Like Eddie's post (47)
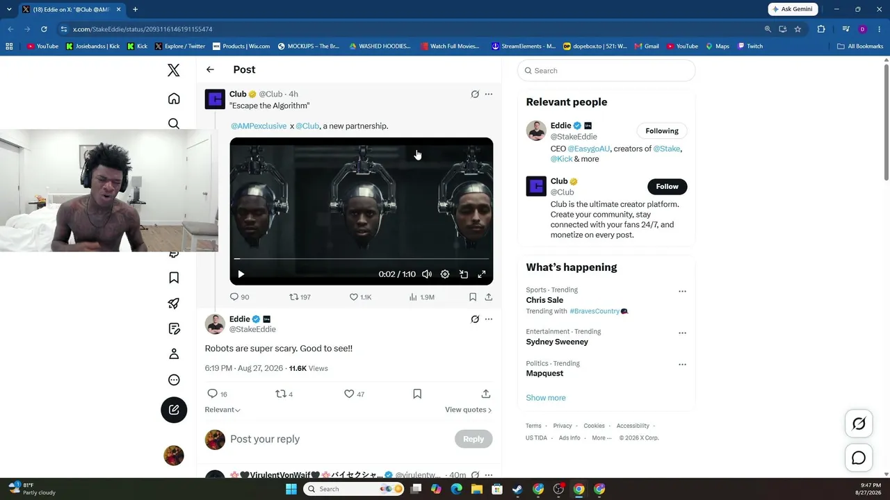This screenshot has height=500, width=890. [x=354, y=394]
